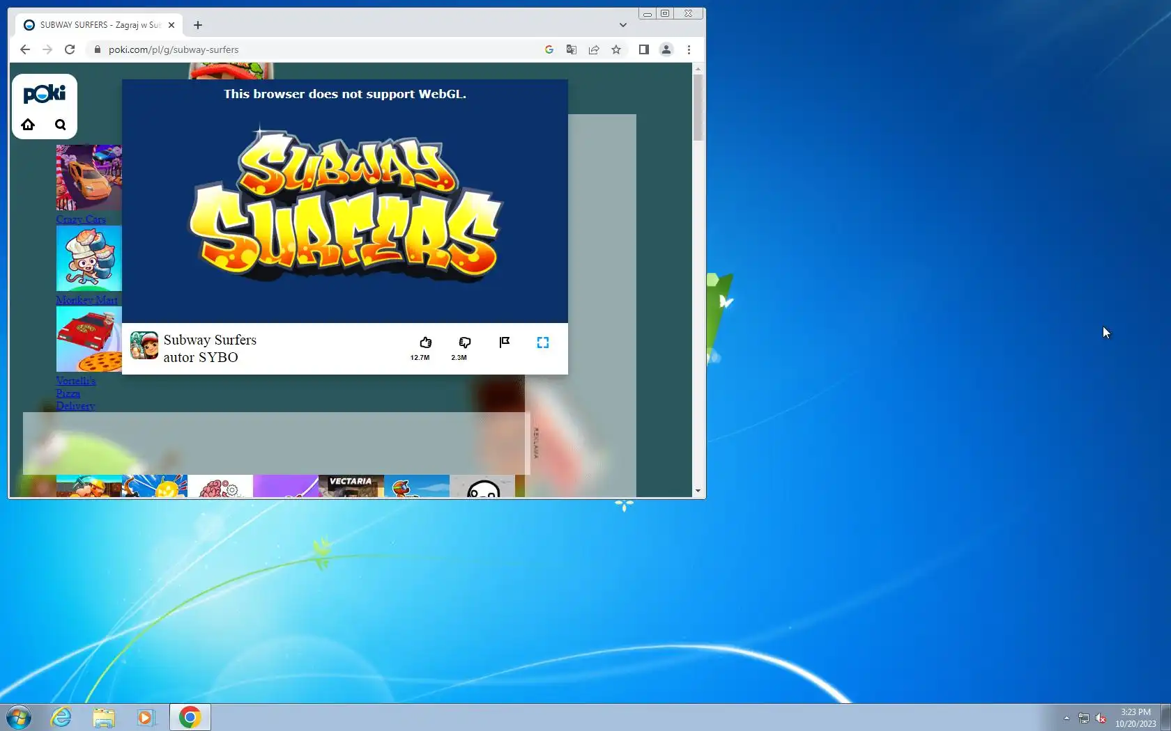Viewport: 1171px width, 731px height.
Task: Reload the Poki page
Action: [70, 49]
